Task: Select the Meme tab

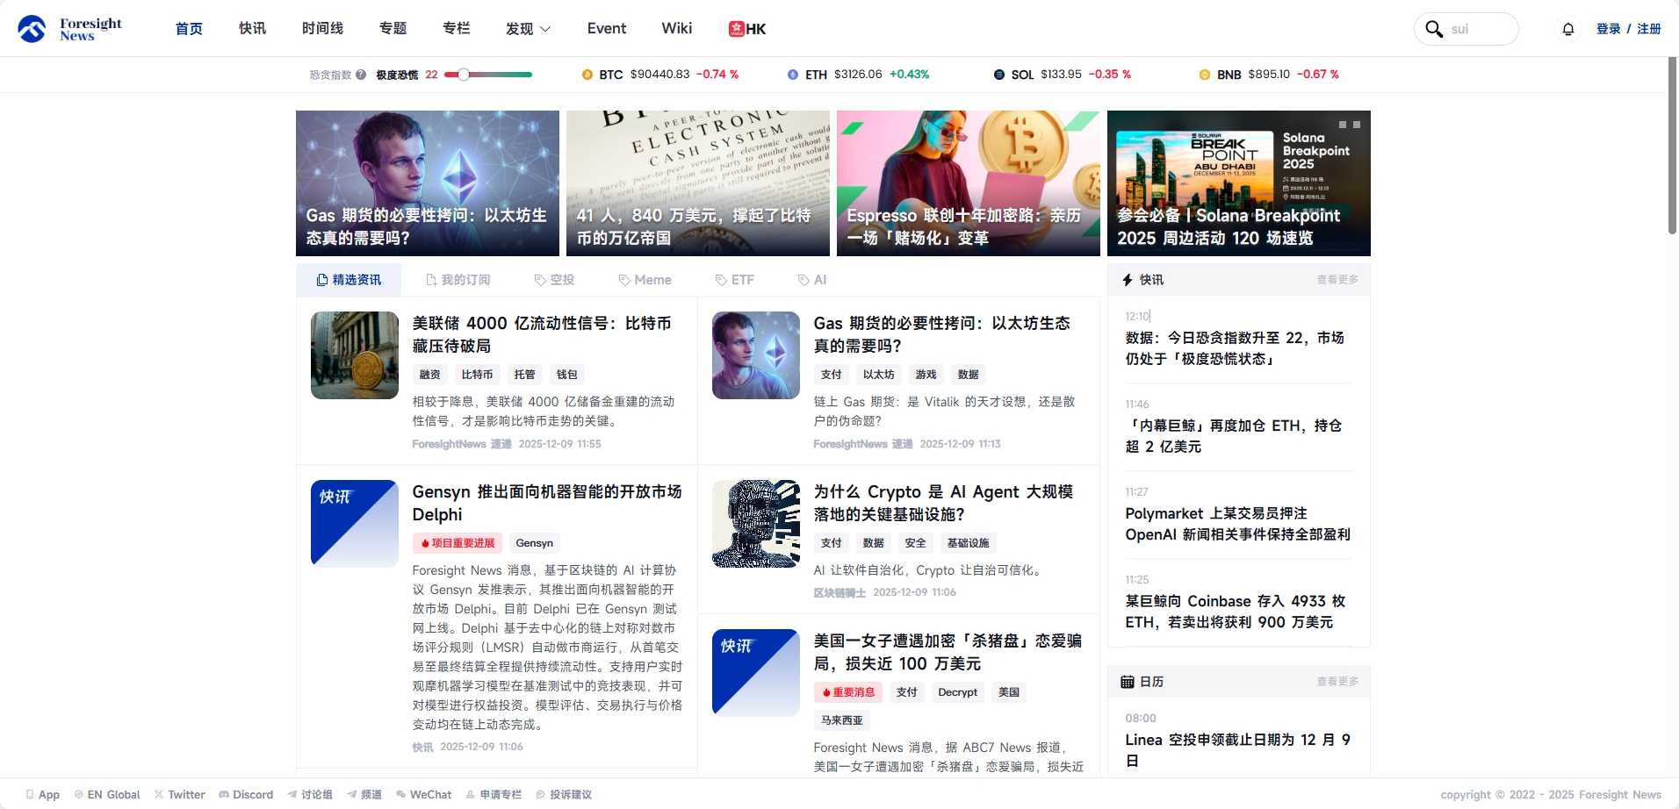Action: click(x=645, y=280)
